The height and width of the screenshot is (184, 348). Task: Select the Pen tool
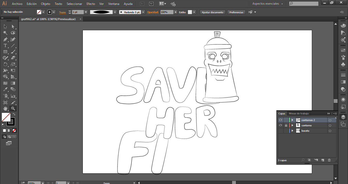pos(5,39)
